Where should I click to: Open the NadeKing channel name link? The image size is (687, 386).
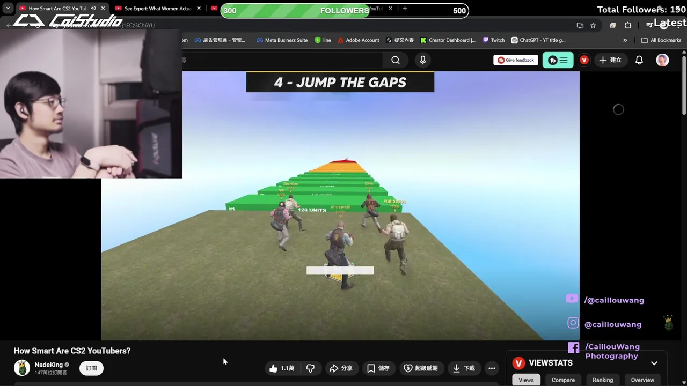point(48,365)
